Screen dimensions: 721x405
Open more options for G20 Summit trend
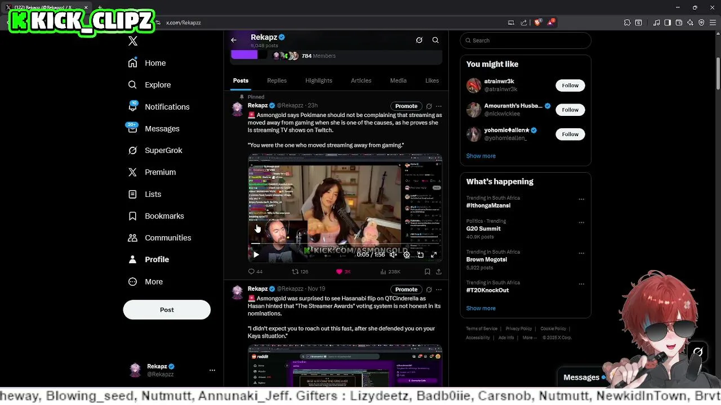pos(581,223)
